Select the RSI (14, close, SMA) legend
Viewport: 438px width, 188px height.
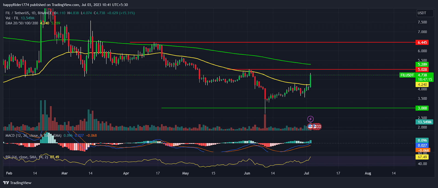point(27,157)
